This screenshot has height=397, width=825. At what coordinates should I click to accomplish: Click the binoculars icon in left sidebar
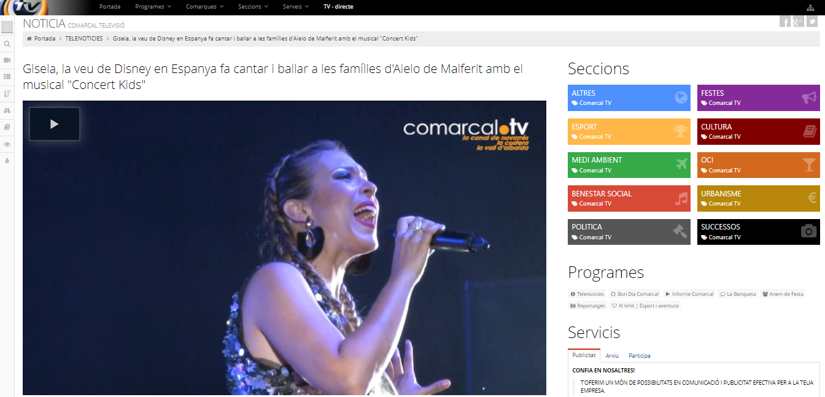click(x=7, y=110)
